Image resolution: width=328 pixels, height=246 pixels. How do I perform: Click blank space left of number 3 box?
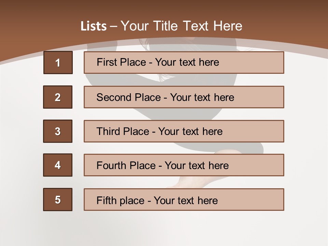(x=21, y=131)
